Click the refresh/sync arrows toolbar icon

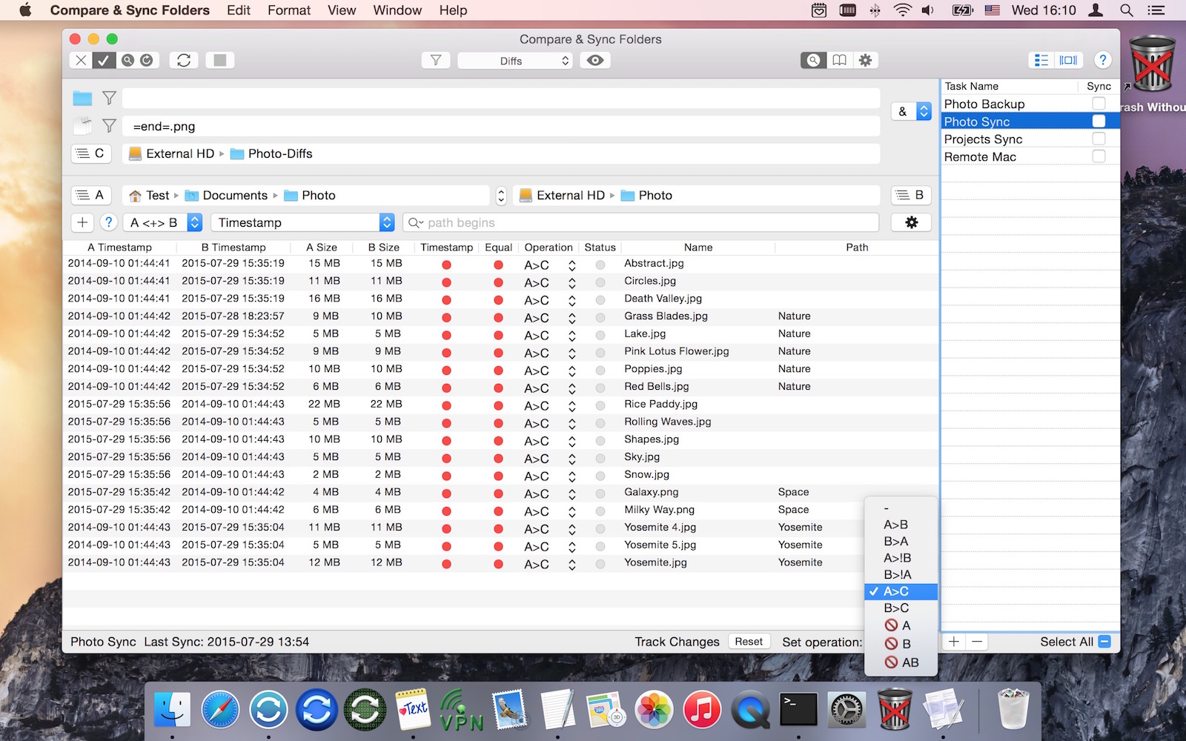click(184, 60)
